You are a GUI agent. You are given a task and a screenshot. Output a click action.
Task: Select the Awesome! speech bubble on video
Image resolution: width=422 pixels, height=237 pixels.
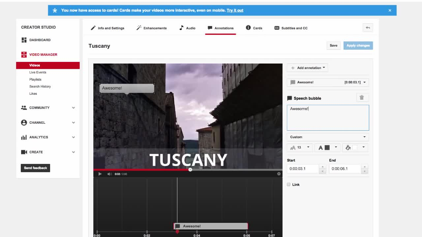[x=127, y=88]
